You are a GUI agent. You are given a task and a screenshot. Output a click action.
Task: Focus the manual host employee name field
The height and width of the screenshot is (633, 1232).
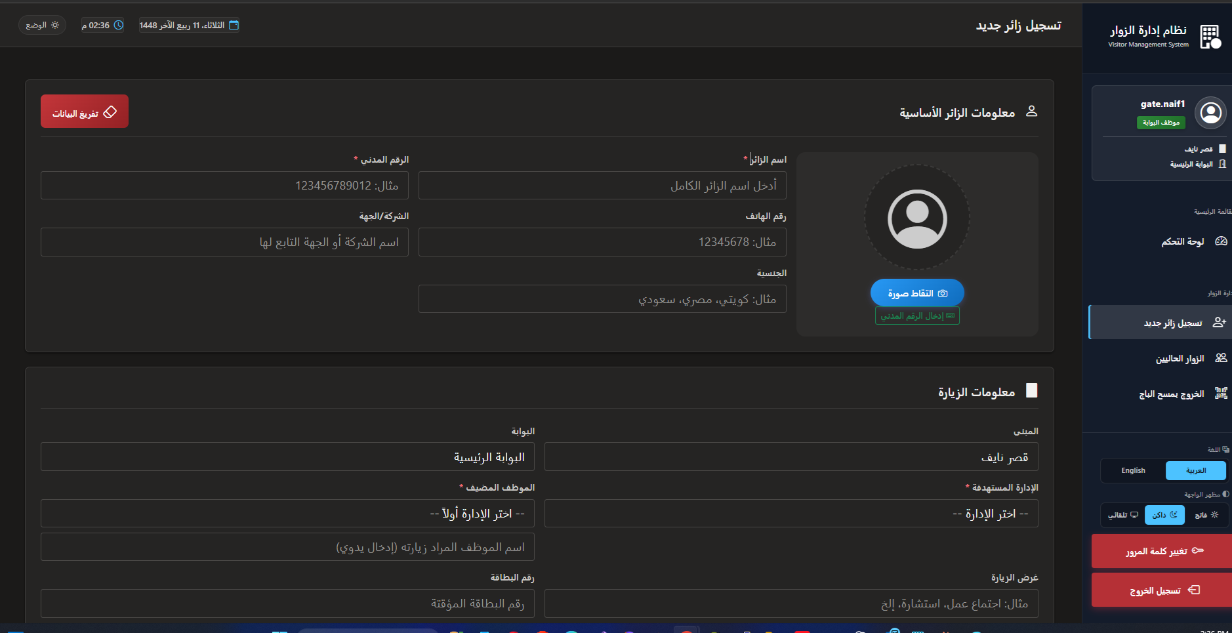[287, 547]
